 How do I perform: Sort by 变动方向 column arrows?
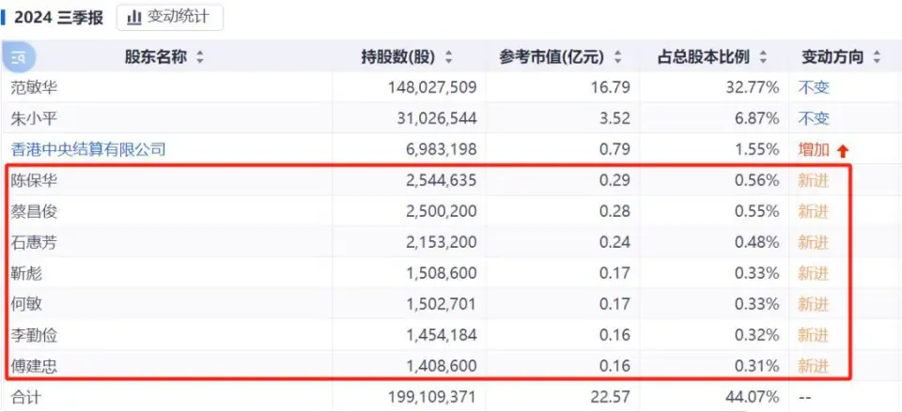877,57
